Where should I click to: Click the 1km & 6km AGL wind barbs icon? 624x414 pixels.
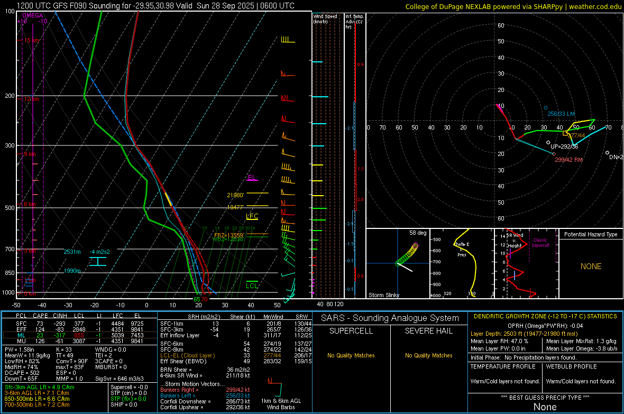click(275, 388)
